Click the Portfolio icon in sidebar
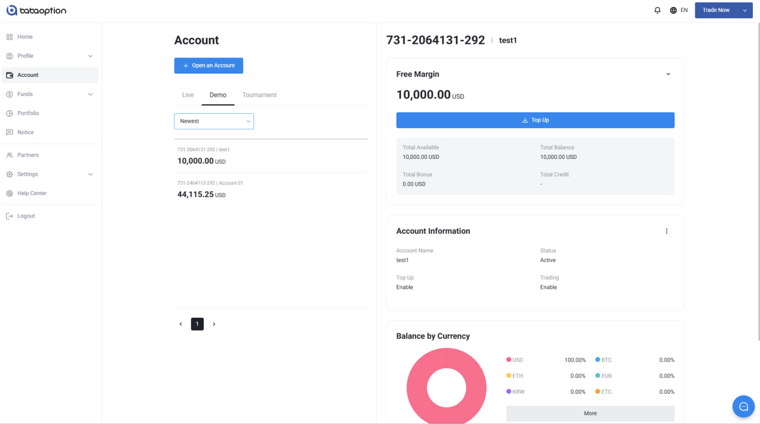Image resolution: width=760 pixels, height=424 pixels. point(9,113)
